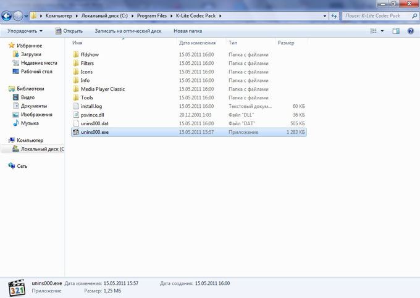The height and width of the screenshot is (298, 420).
Task: Open Help with the question mark icon
Action: tap(411, 31)
